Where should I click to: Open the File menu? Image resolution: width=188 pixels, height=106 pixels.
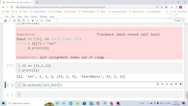7,16
